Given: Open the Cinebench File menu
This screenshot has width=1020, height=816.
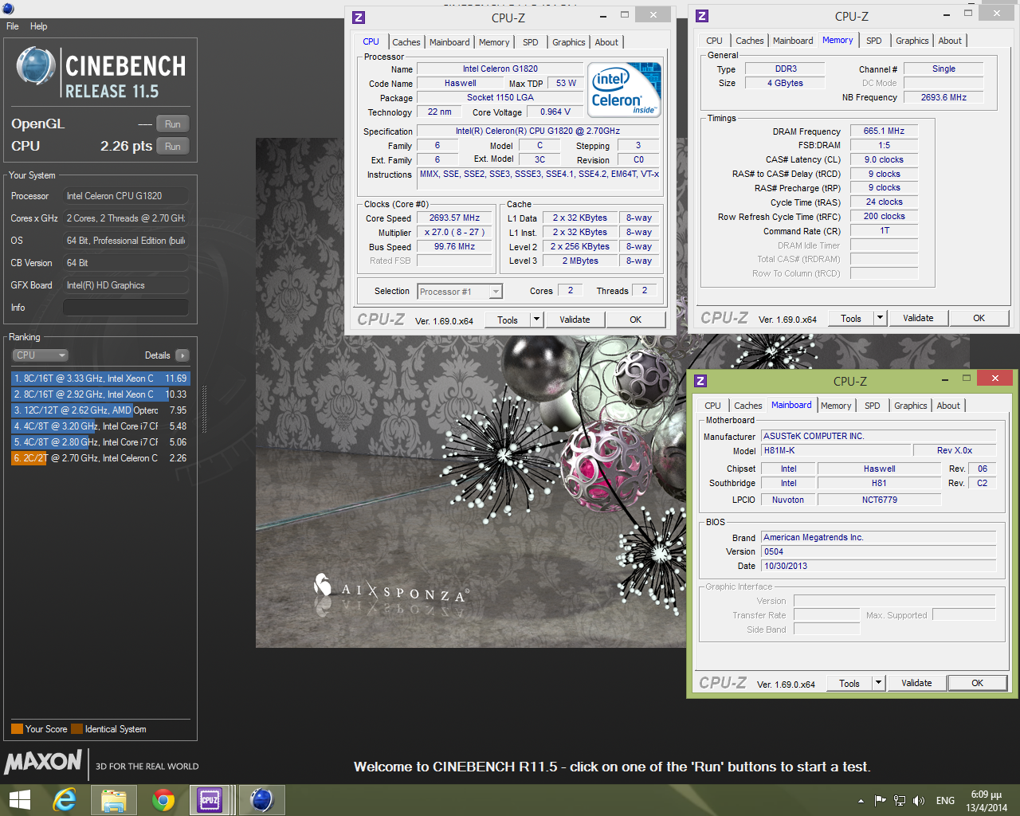Looking at the screenshot, I should click(13, 26).
